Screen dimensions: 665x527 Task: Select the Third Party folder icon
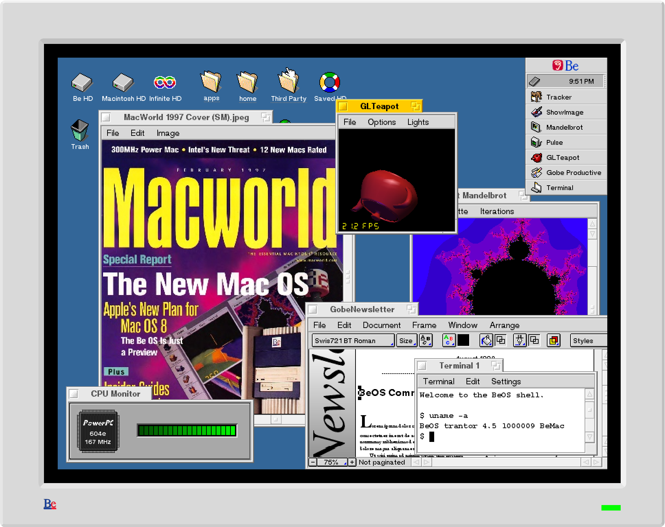[x=288, y=81]
